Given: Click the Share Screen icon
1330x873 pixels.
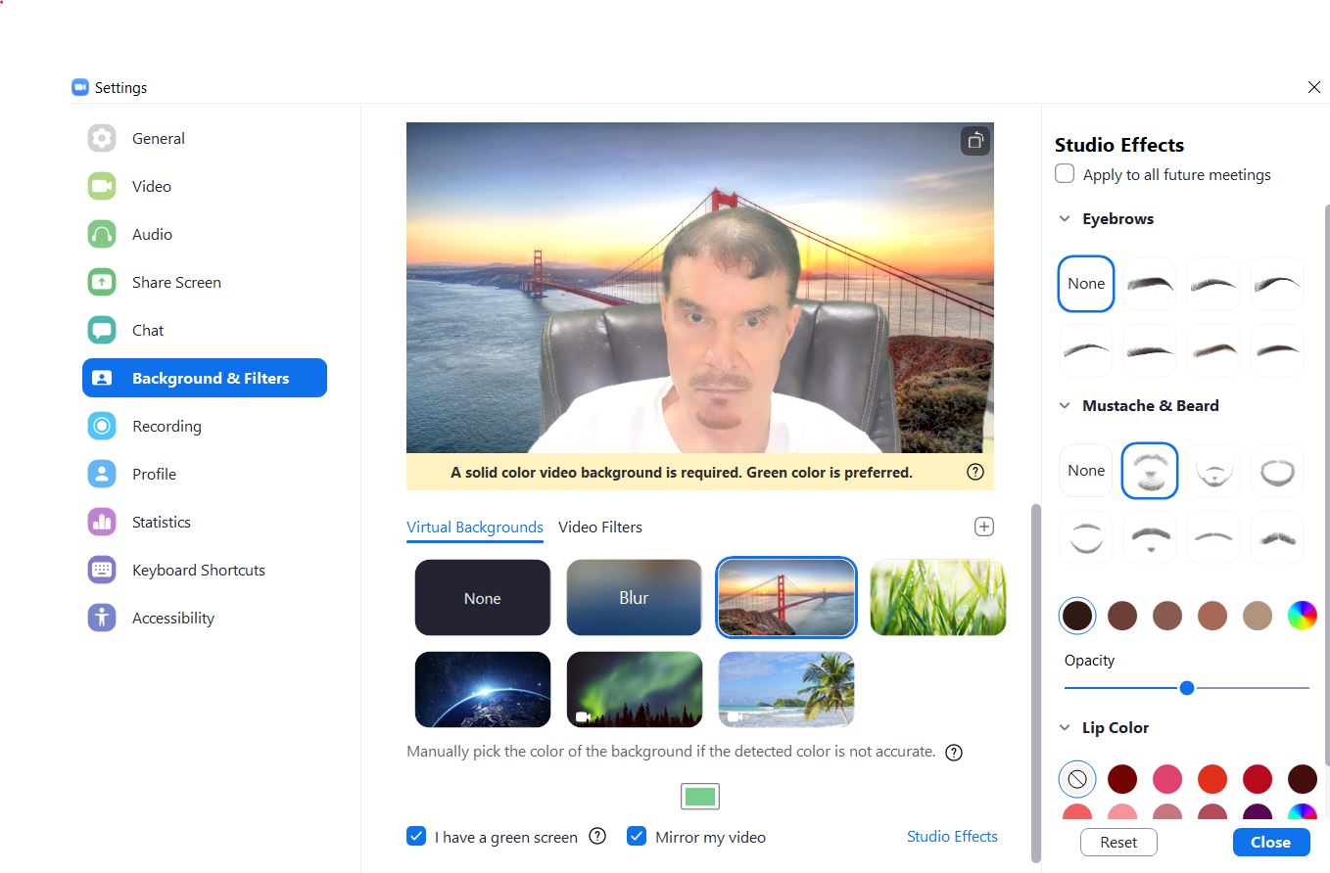Looking at the screenshot, I should (x=102, y=282).
